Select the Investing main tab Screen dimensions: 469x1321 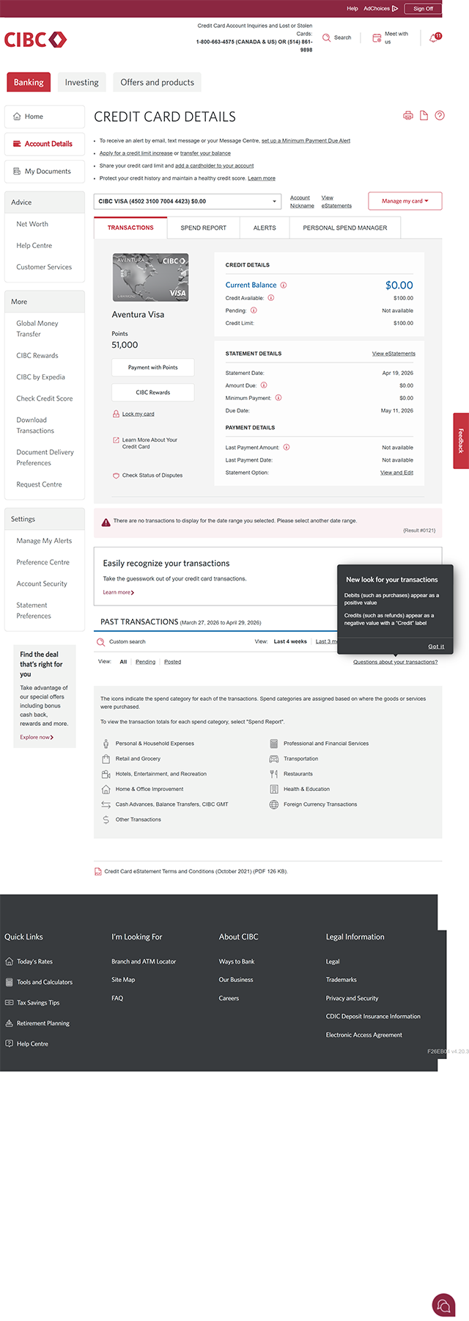pos(81,82)
